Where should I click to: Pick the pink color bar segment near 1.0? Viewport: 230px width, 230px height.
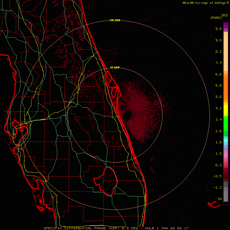tap(226, 155)
